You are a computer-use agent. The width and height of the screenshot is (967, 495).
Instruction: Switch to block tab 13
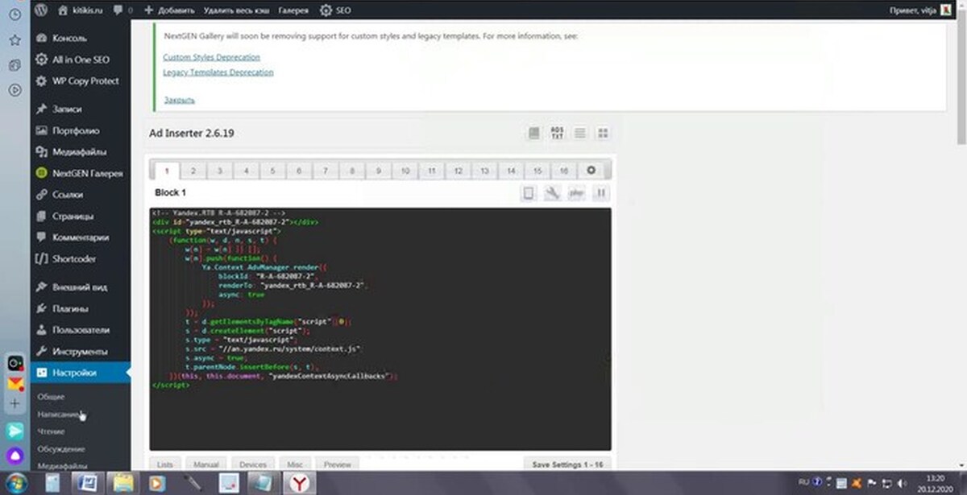484,171
